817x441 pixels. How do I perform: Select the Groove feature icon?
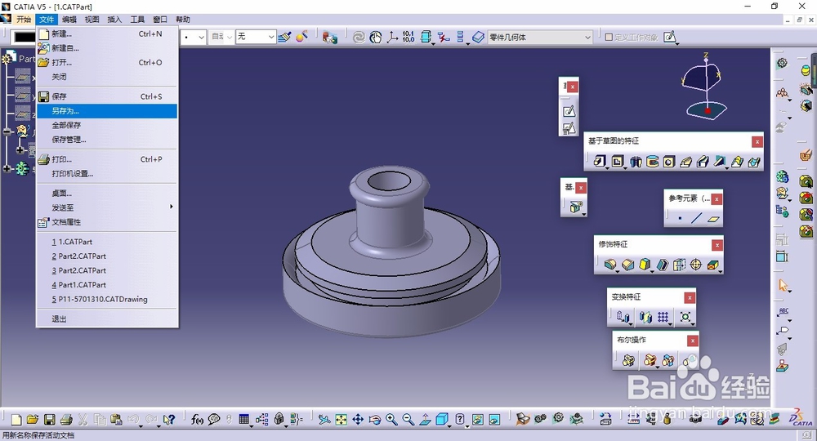pos(652,162)
